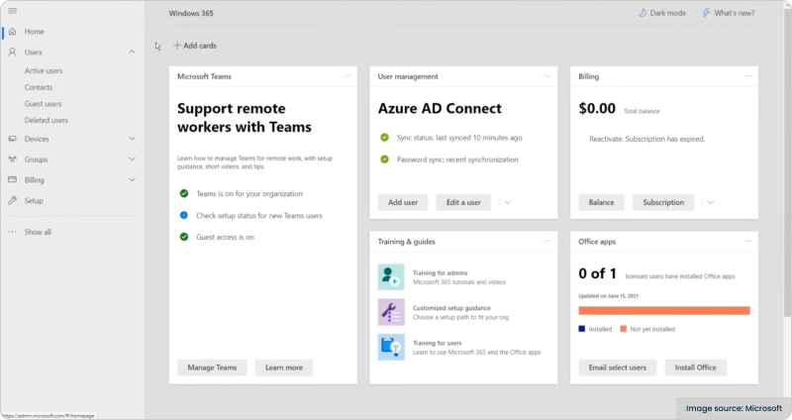Screen dimensions: 792x420
Task: Click the Show all ellipsis icon
Action: 12,232
